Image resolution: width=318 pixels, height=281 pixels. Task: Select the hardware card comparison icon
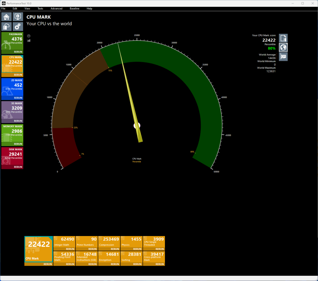tap(283, 57)
